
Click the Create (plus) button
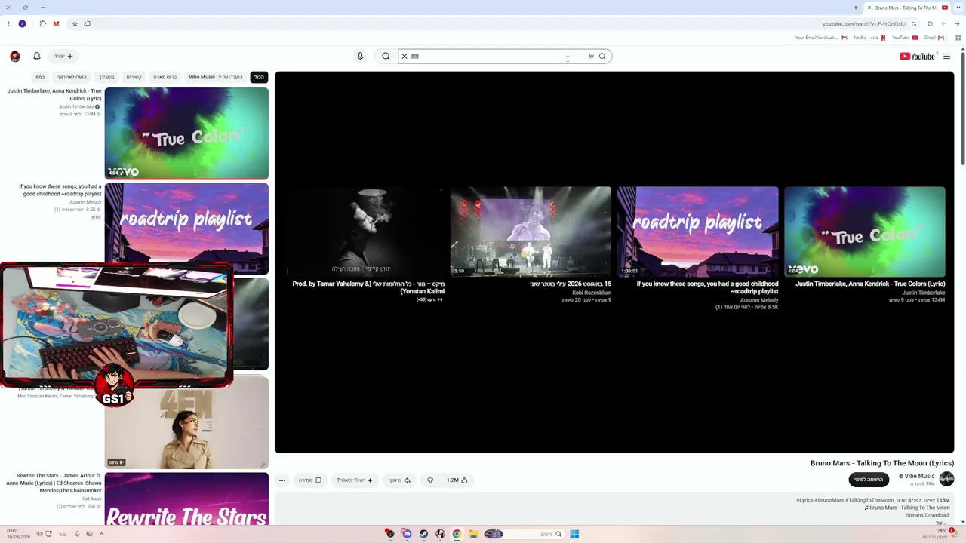coord(63,56)
